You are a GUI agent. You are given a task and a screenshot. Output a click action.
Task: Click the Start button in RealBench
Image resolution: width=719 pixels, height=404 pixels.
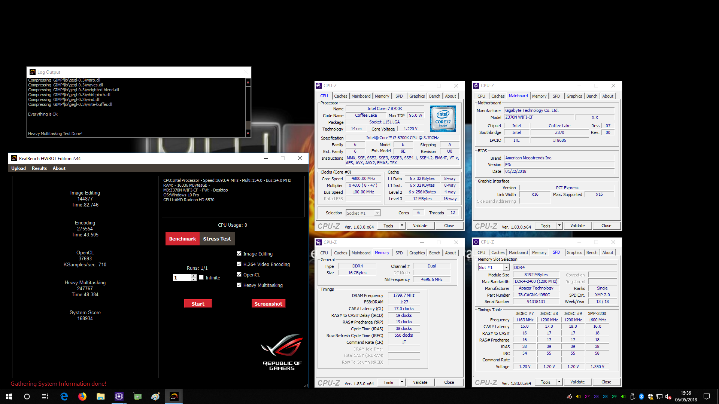point(198,304)
